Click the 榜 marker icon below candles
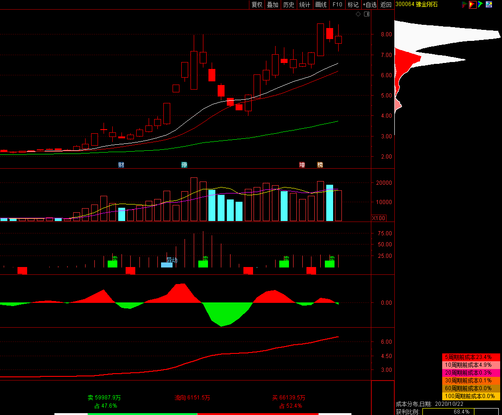This screenshot has height=415, width=502. click(320, 165)
